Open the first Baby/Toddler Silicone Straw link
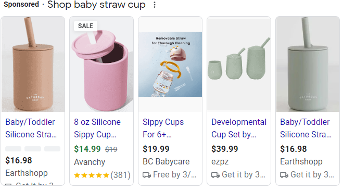The height and width of the screenshot is (192, 343). click(x=31, y=128)
